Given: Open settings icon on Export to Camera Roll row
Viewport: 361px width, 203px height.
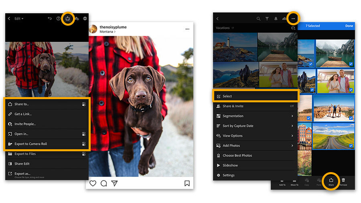Looking at the screenshot, I should click(84, 144).
